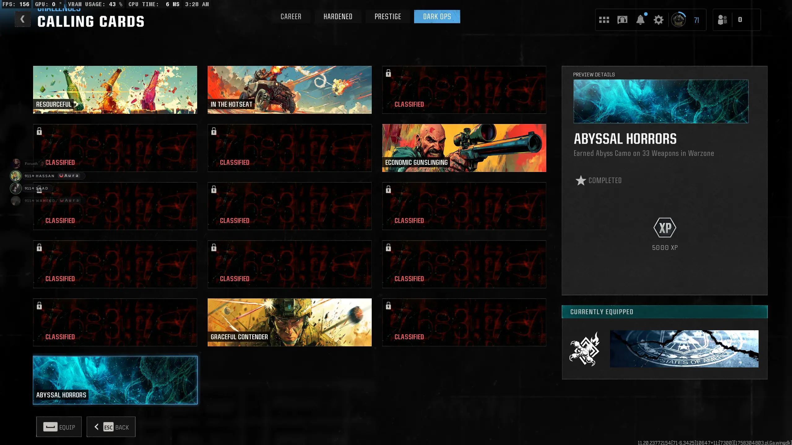The width and height of the screenshot is (792, 445).
Task: Click the Abyssal Horrors preview image
Action: [x=661, y=101]
